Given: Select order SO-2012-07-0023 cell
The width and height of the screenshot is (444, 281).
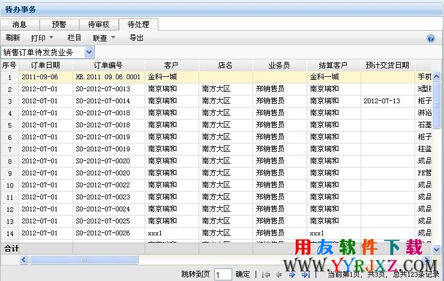Looking at the screenshot, I should 109,197.
